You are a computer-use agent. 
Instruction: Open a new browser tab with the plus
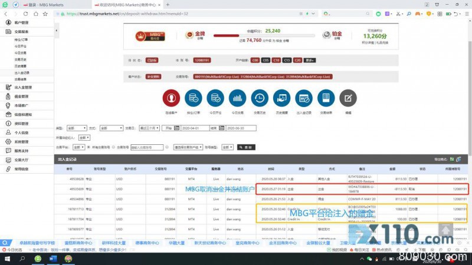(168, 5)
